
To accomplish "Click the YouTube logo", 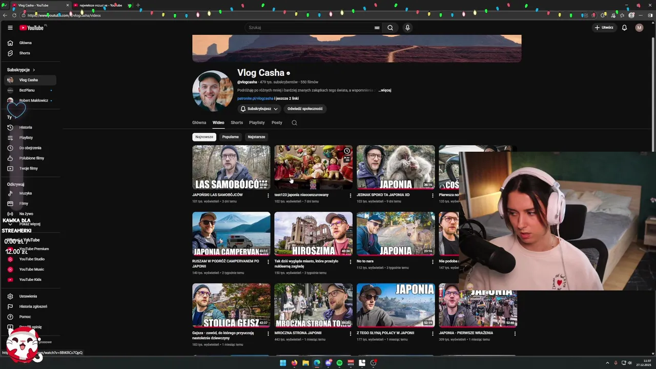I will pyautogui.click(x=32, y=28).
